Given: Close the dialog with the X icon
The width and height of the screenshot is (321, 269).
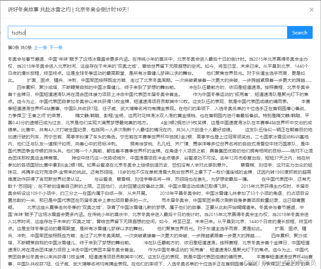Looking at the screenshot, I should pyautogui.click(x=312, y=10).
